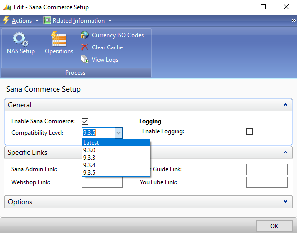Maximize the Sana Commerce Setup window

click(x=263, y=7)
